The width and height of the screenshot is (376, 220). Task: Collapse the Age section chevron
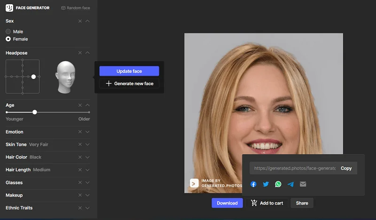(x=87, y=105)
